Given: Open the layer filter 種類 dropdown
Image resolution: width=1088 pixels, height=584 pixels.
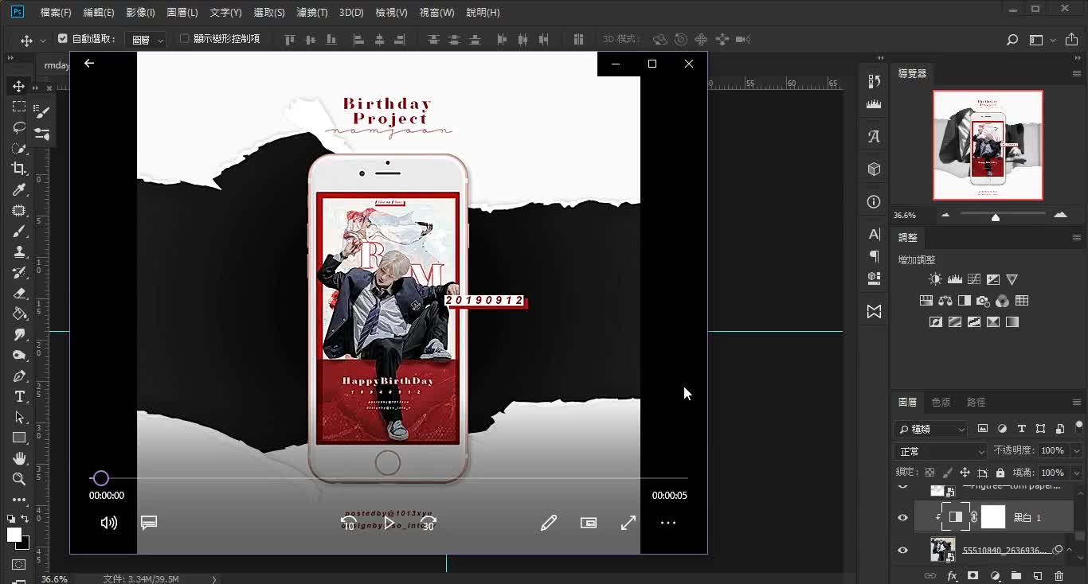Looking at the screenshot, I should [x=931, y=429].
